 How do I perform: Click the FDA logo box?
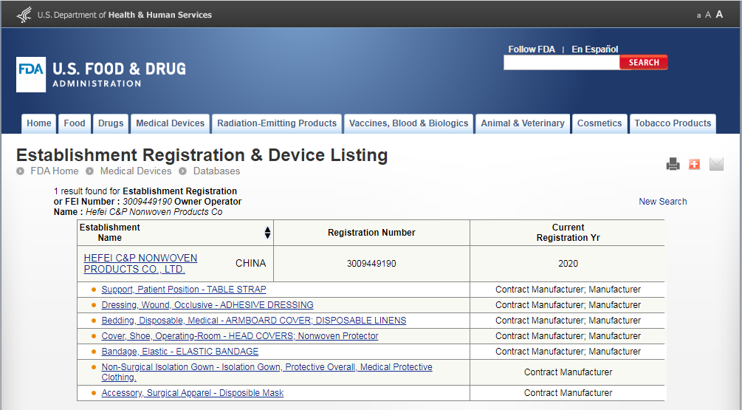tap(31, 75)
